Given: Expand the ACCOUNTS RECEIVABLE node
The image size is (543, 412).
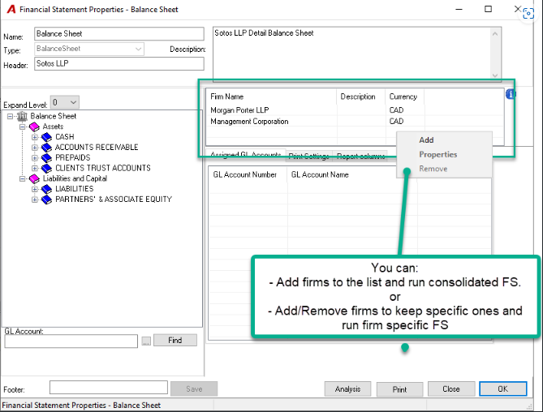Looking at the screenshot, I should (34, 148).
